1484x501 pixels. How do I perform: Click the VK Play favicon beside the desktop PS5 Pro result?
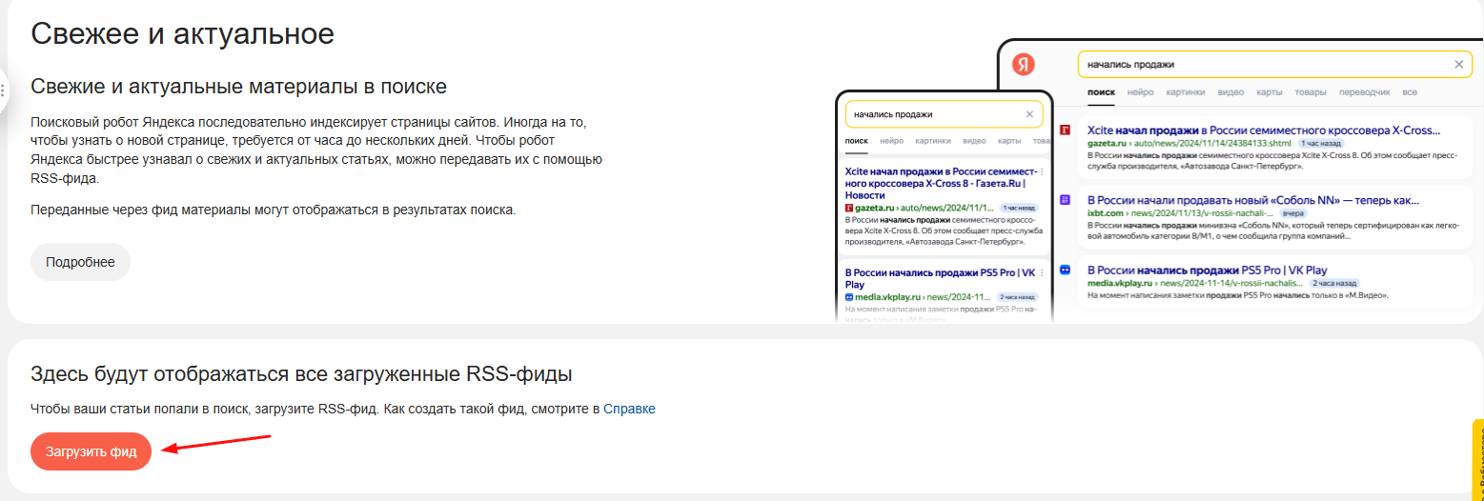(x=1066, y=270)
